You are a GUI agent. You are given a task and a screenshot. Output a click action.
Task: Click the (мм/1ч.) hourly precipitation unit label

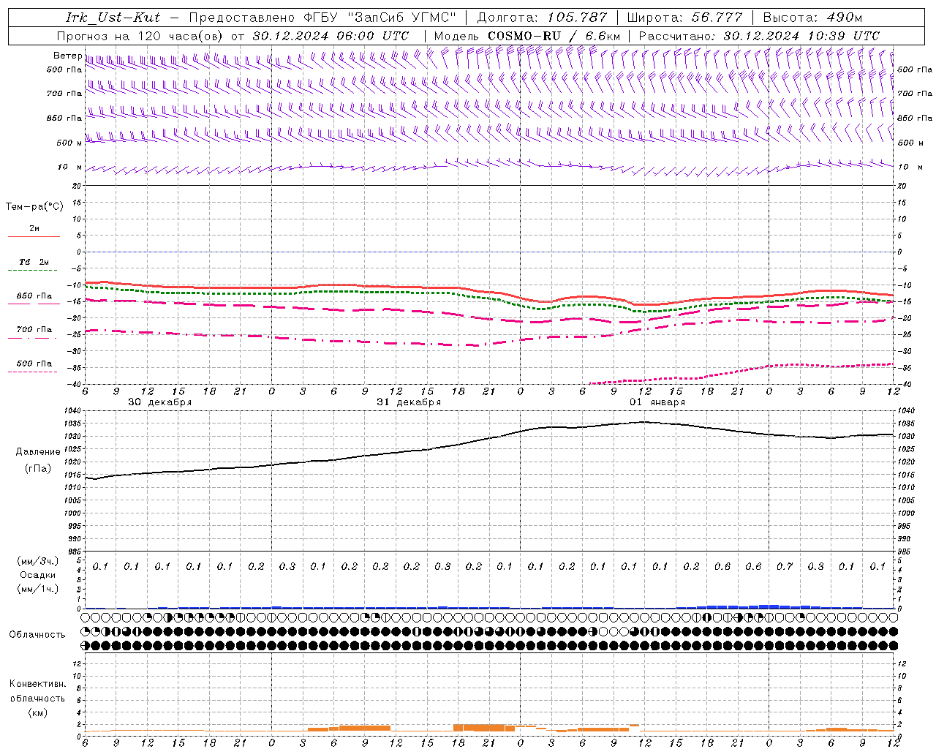point(38,589)
